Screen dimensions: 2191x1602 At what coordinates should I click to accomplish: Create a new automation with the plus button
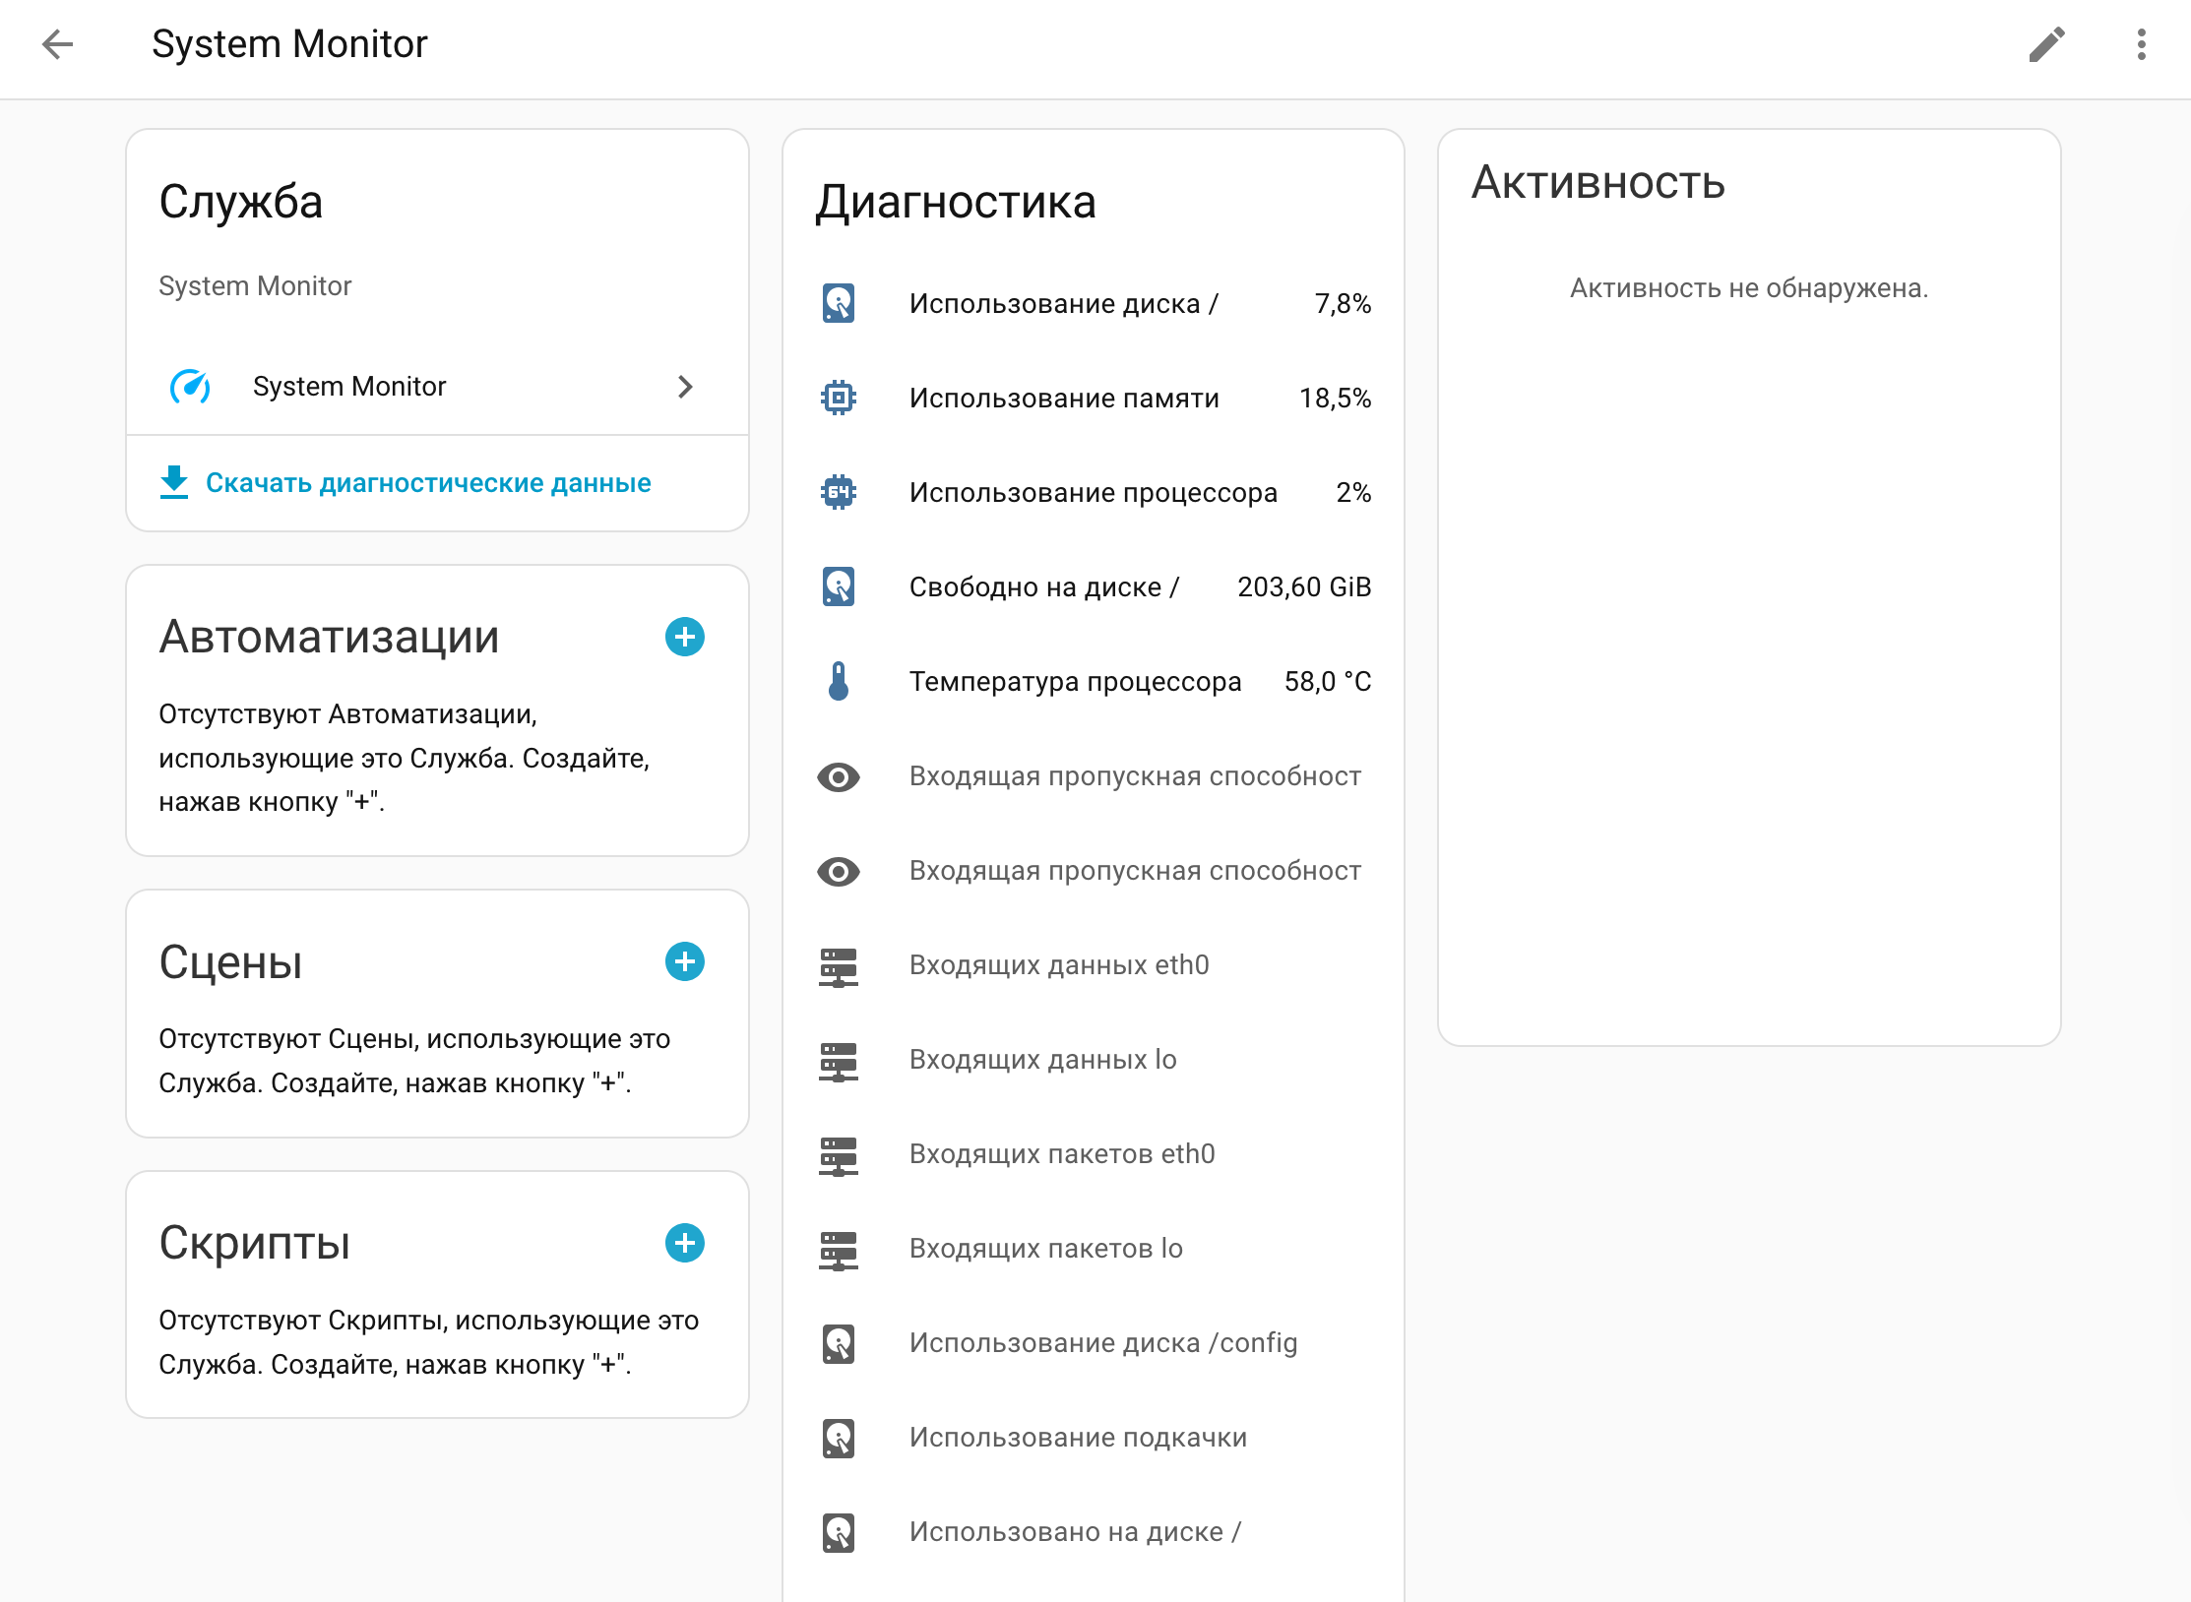(684, 638)
